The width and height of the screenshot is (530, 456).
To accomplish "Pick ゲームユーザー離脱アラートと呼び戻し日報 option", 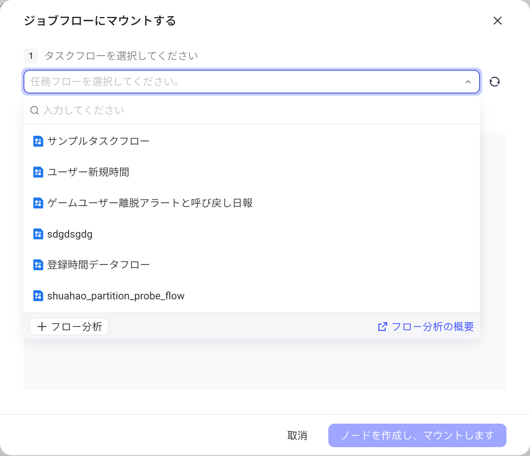I will [x=252, y=203].
